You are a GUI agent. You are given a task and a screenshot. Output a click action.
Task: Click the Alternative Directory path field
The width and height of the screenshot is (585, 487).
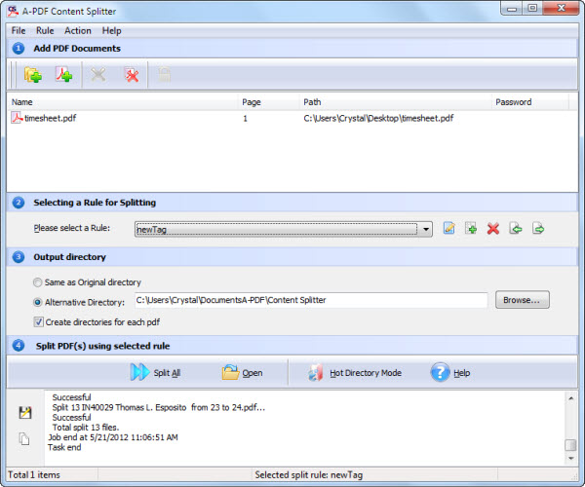point(311,300)
